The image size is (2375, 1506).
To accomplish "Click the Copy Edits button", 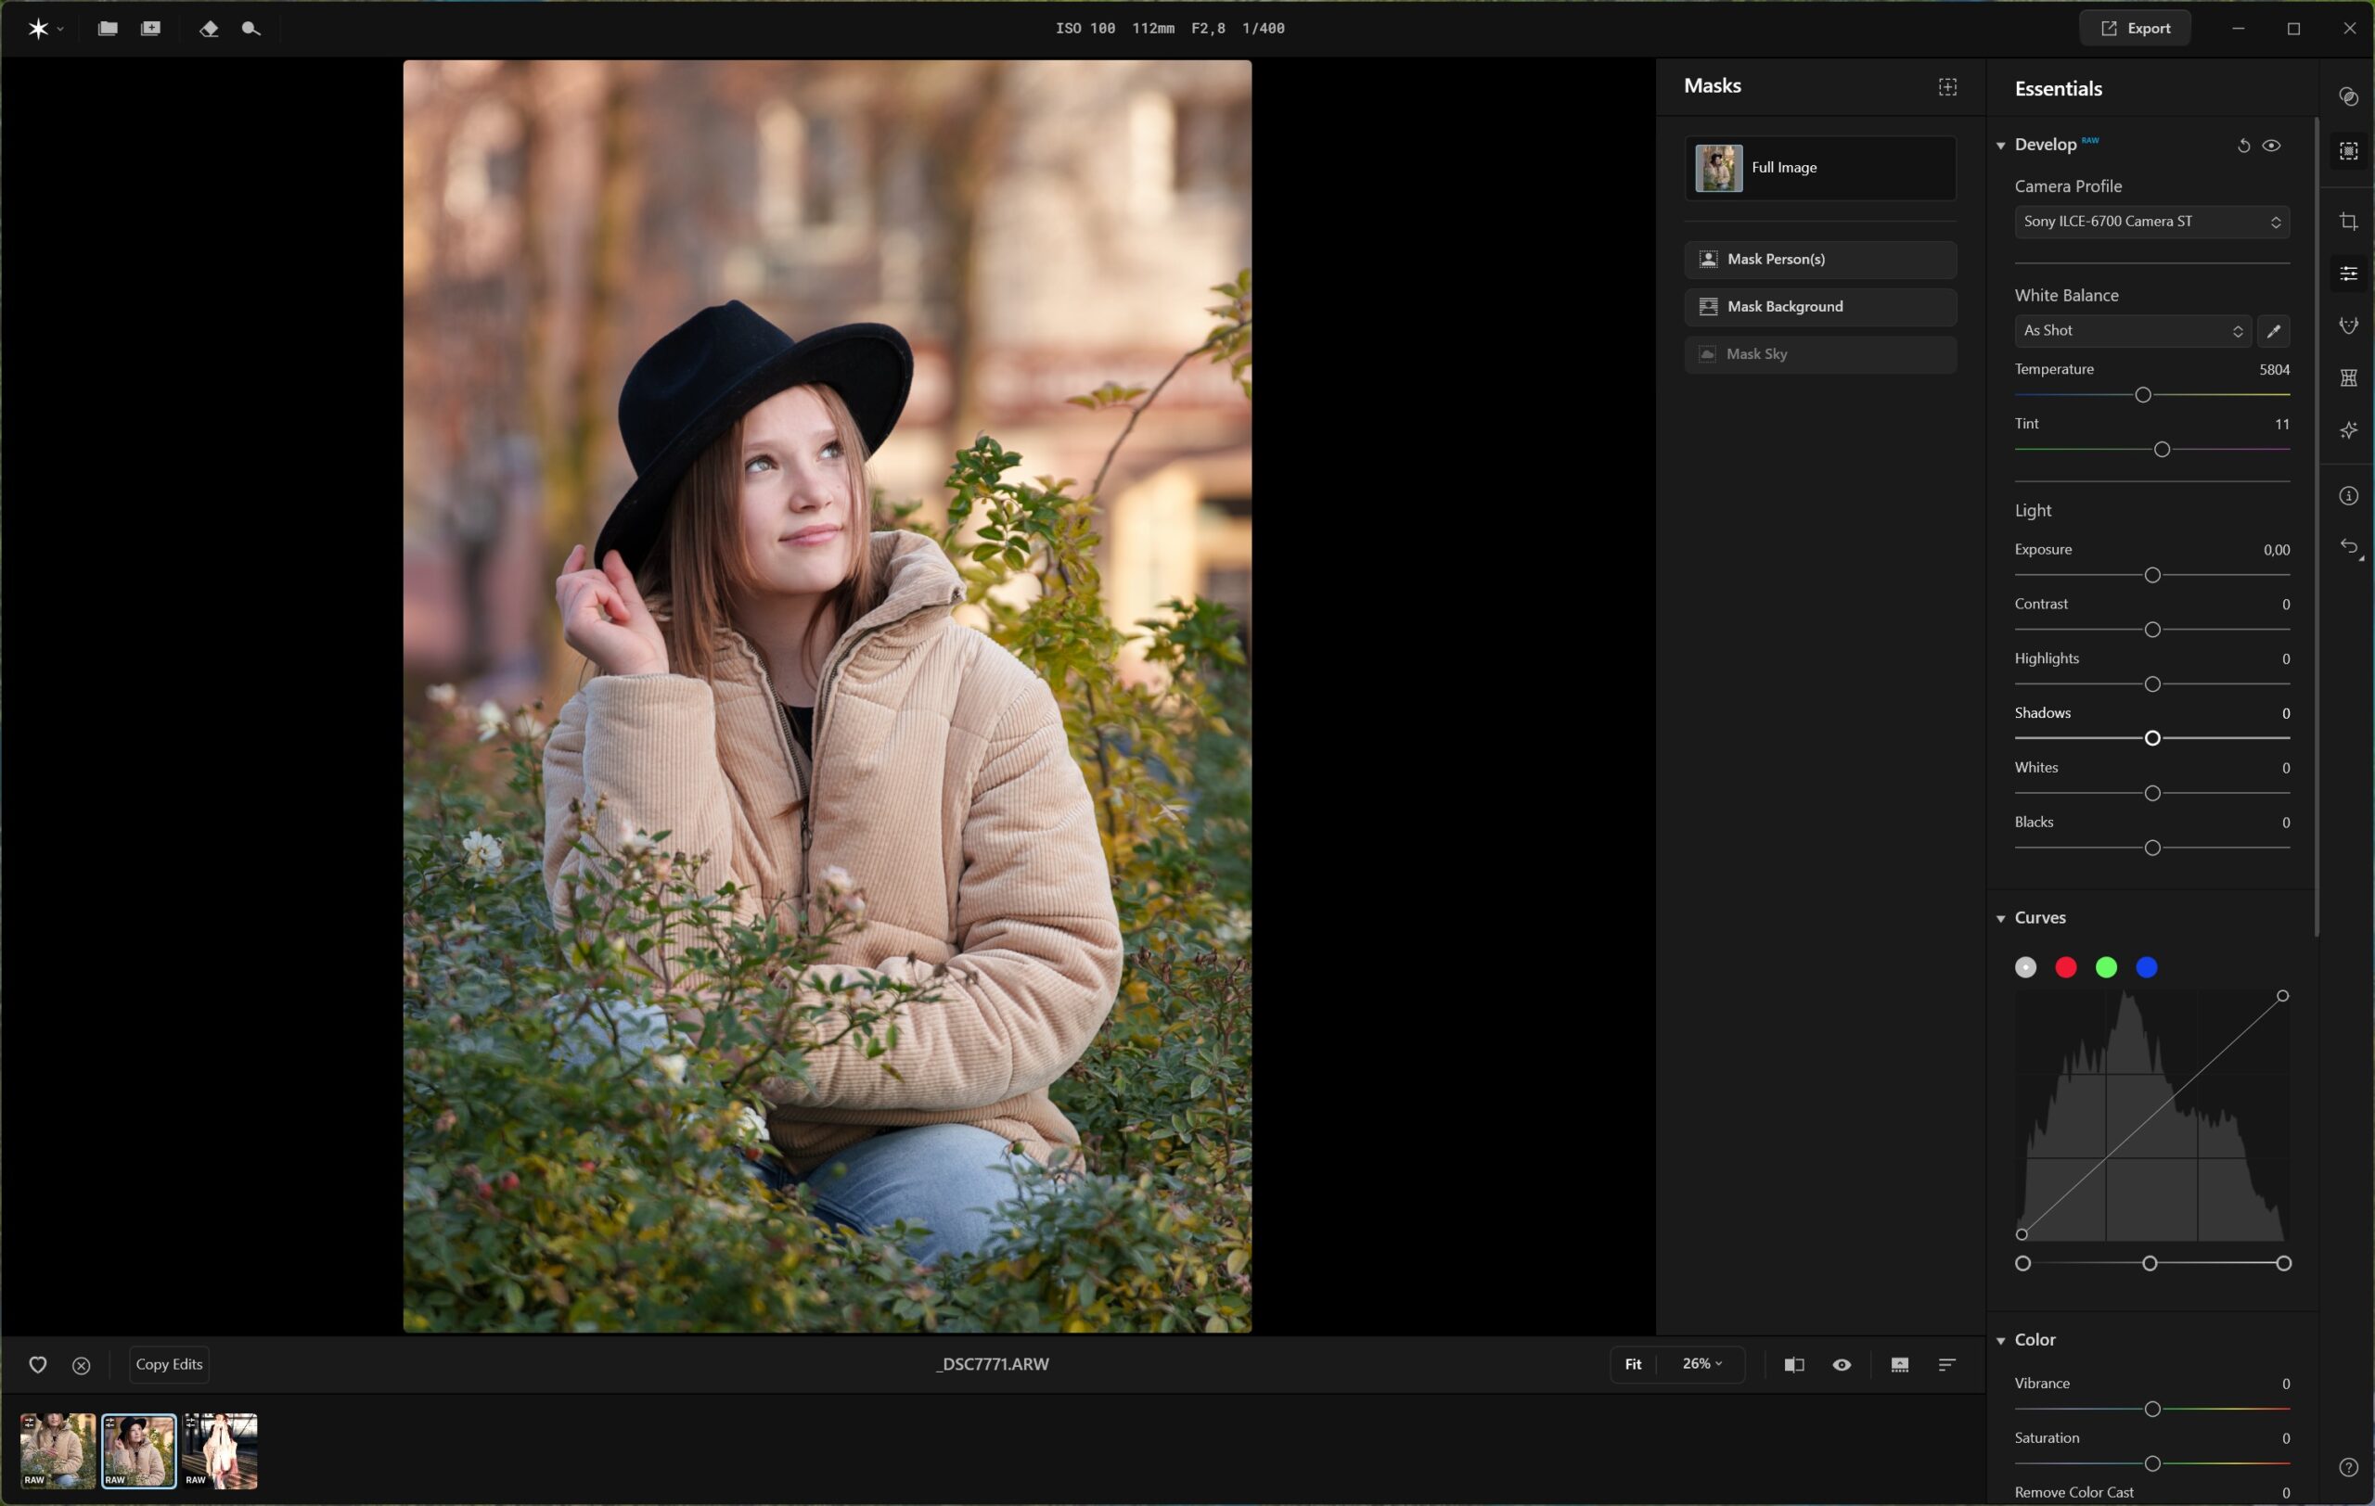I will pyautogui.click(x=169, y=1365).
